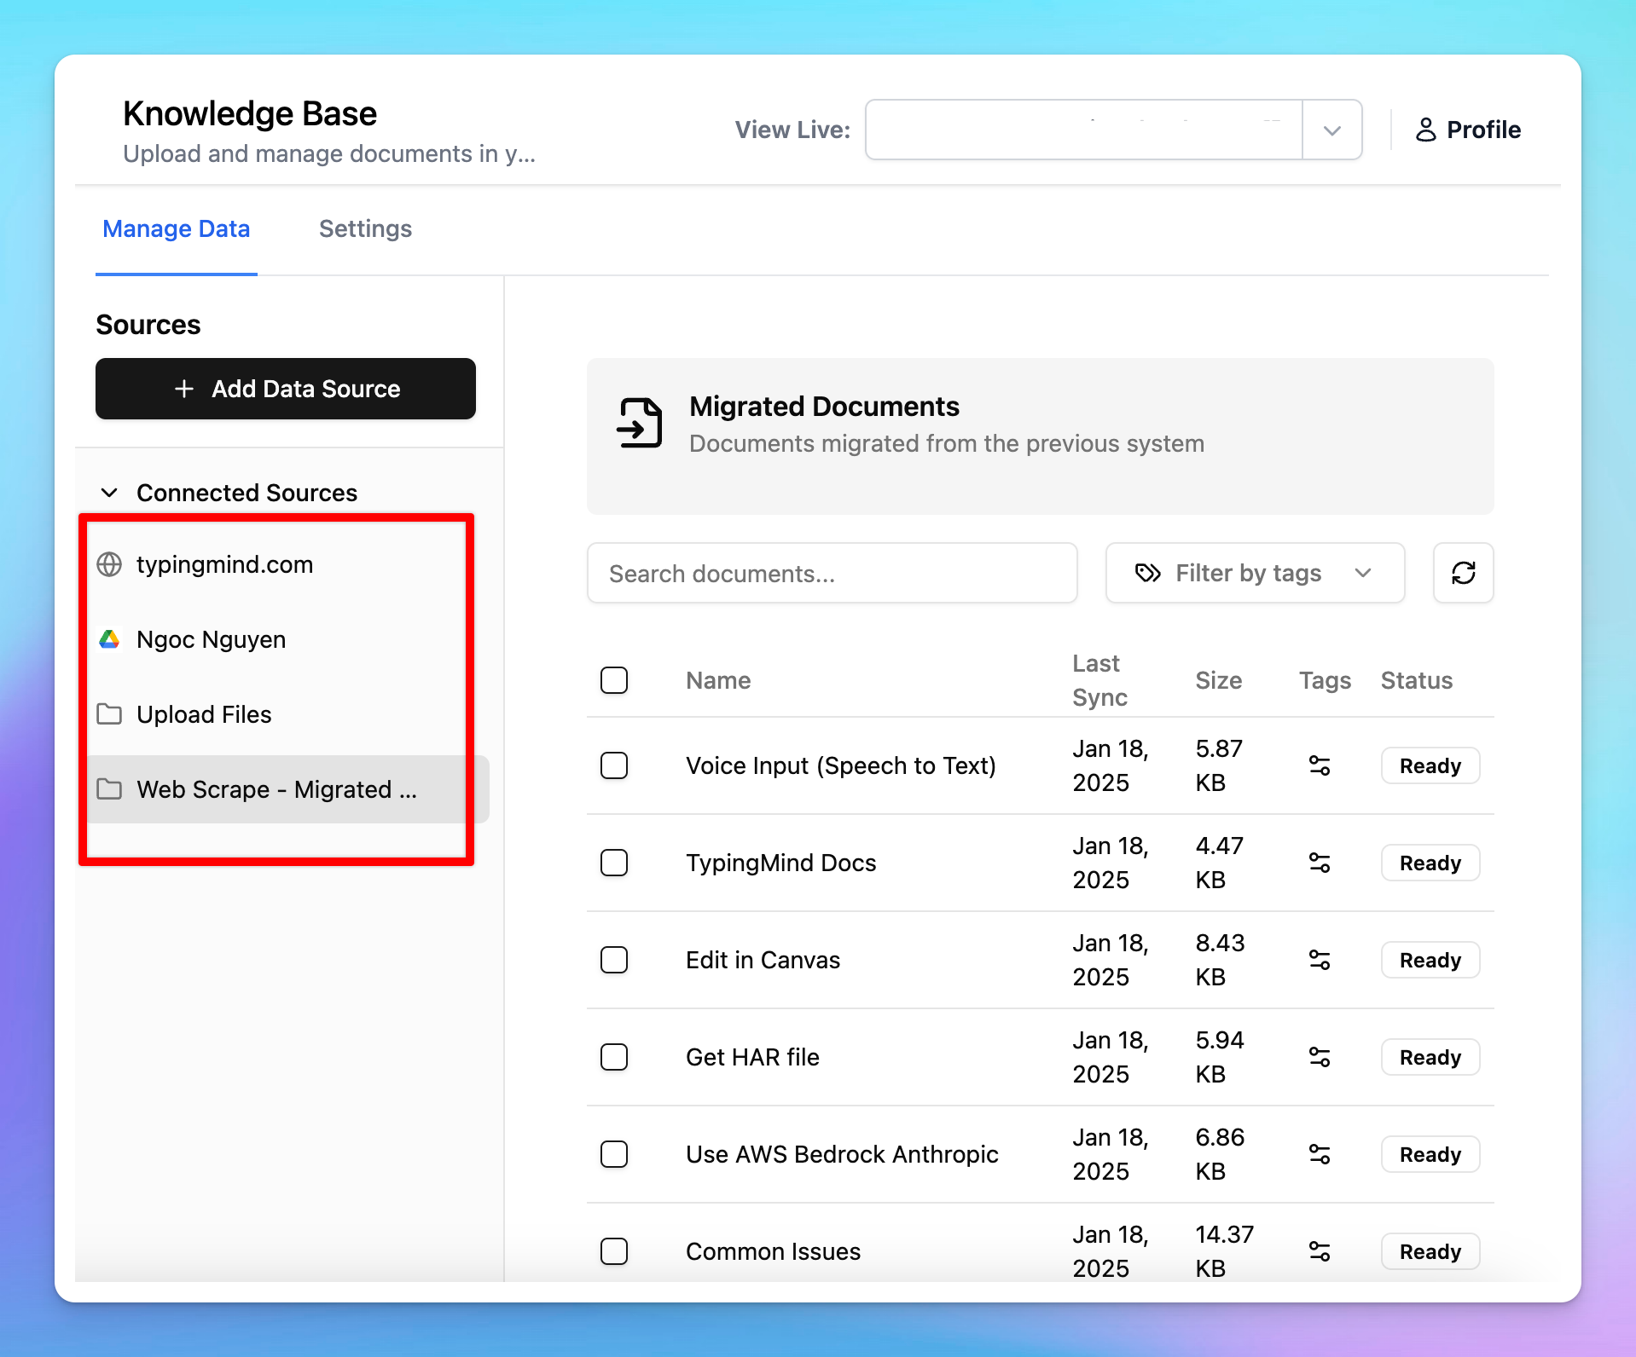Image resolution: width=1636 pixels, height=1357 pixels.
Task: Tick the select-all checkbox in table header
Action: [x=614, y=680]
